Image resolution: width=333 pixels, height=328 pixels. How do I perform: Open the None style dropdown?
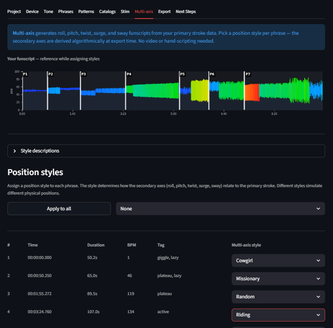[220, 208]
